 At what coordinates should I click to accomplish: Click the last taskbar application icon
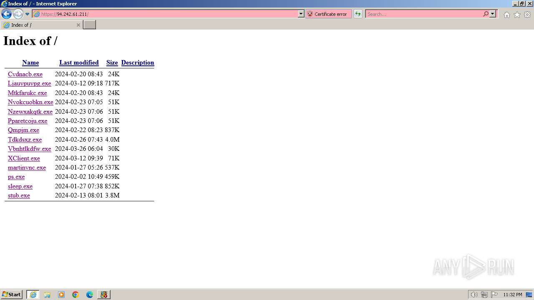tap(104, 295)
